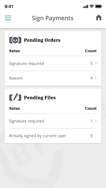Open Signature required under Pending Orders
Screen dimensions: 106x188
[x=53, y=63]
